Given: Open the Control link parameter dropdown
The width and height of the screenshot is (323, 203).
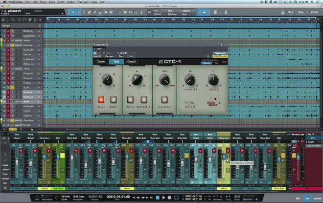Looking at the screenshot, I should [x=63, y=14].
